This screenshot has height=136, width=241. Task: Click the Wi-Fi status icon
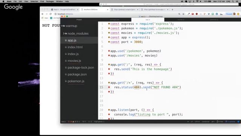click(197, 2)
